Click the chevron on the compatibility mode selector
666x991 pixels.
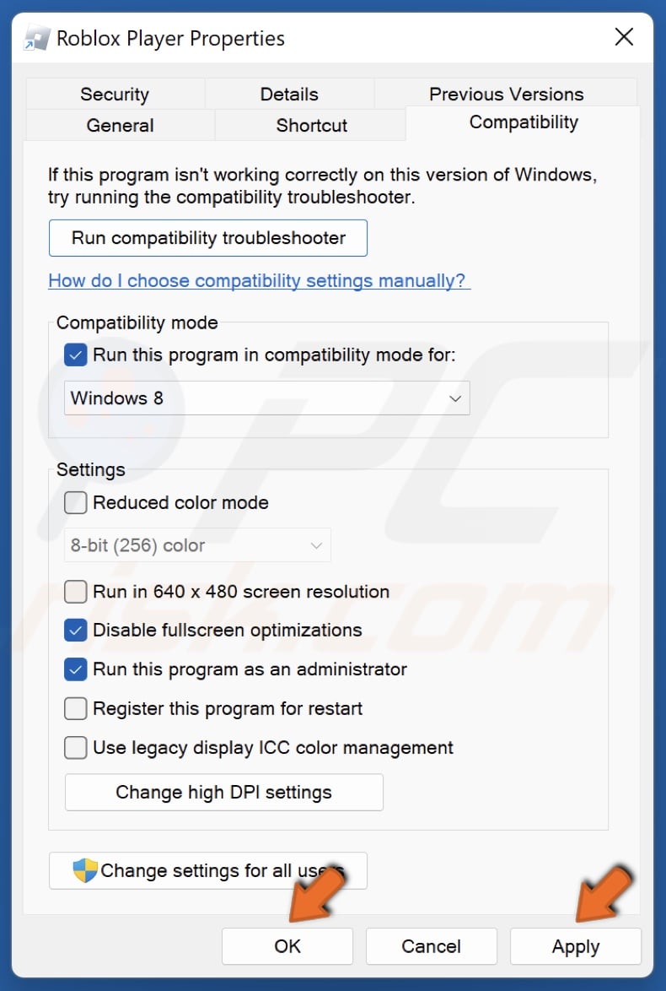point(454,398)
